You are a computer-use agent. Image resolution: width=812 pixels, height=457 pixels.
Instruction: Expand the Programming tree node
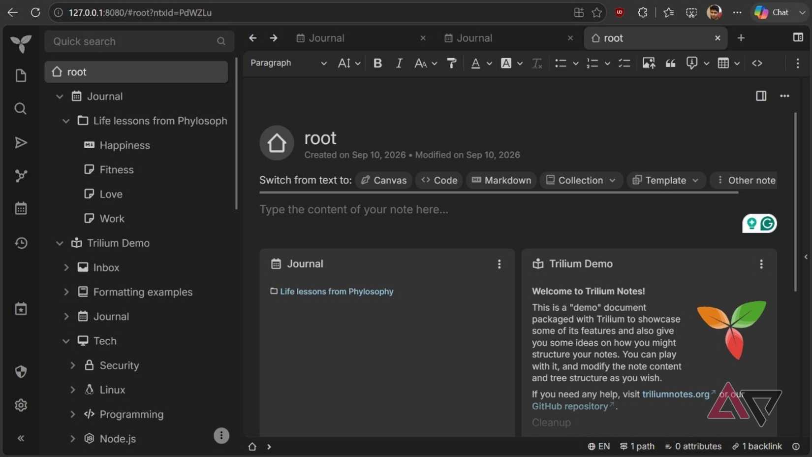[x=72, y=414]
